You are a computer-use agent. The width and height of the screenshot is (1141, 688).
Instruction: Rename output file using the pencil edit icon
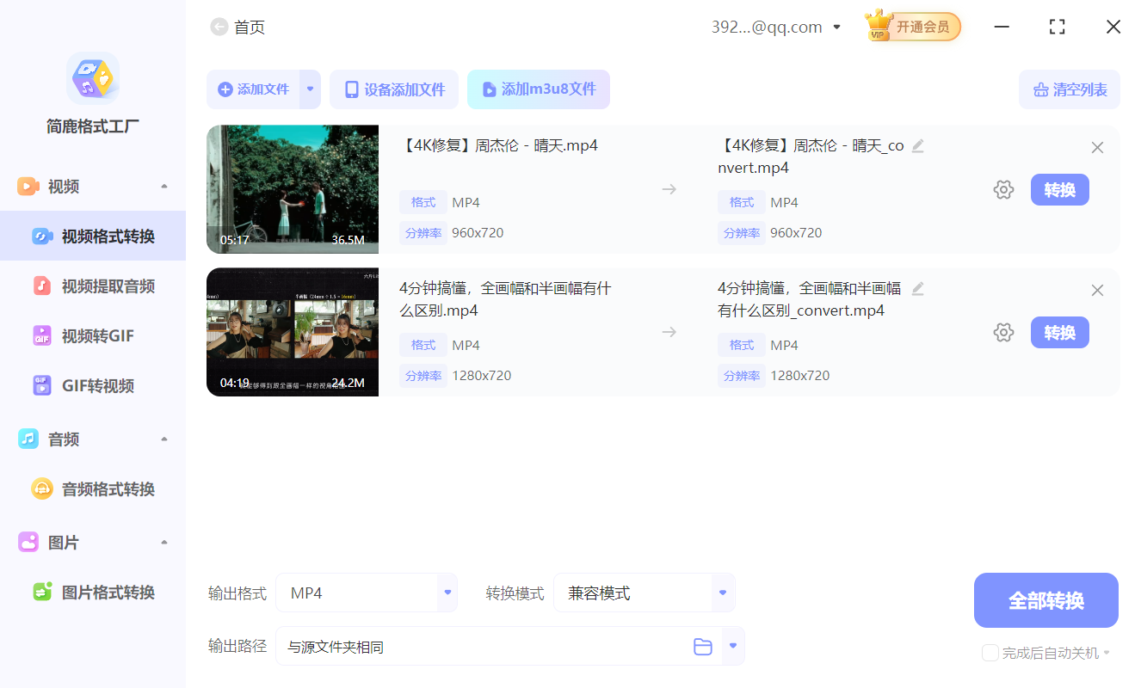(917, 145)
